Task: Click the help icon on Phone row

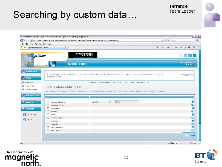Action: (192, 111)
